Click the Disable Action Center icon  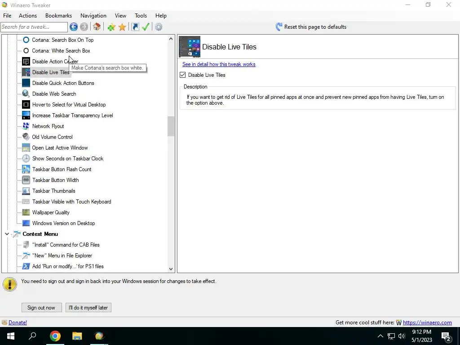coord(26,61)
